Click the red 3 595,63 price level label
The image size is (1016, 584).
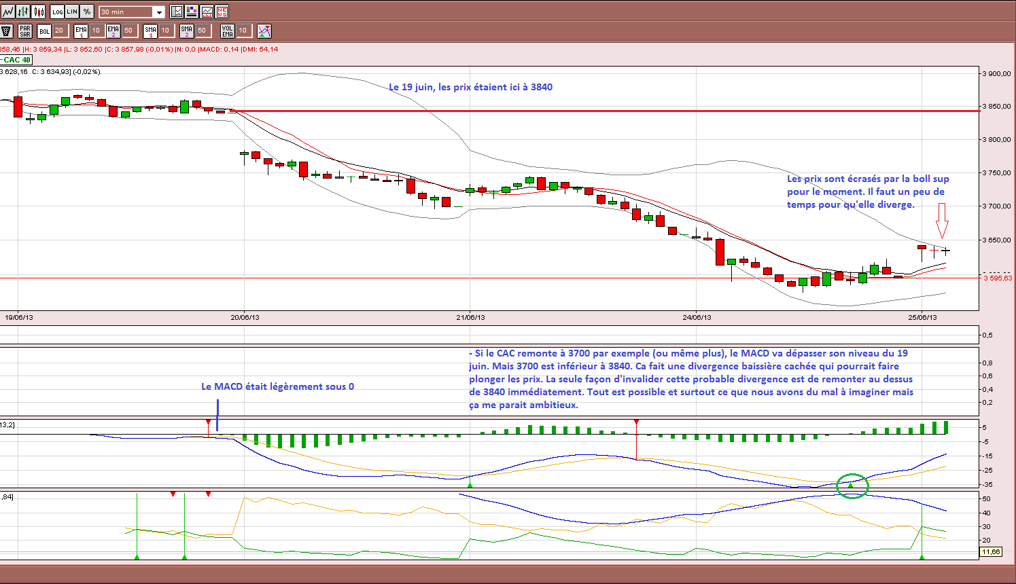point(998,278)
